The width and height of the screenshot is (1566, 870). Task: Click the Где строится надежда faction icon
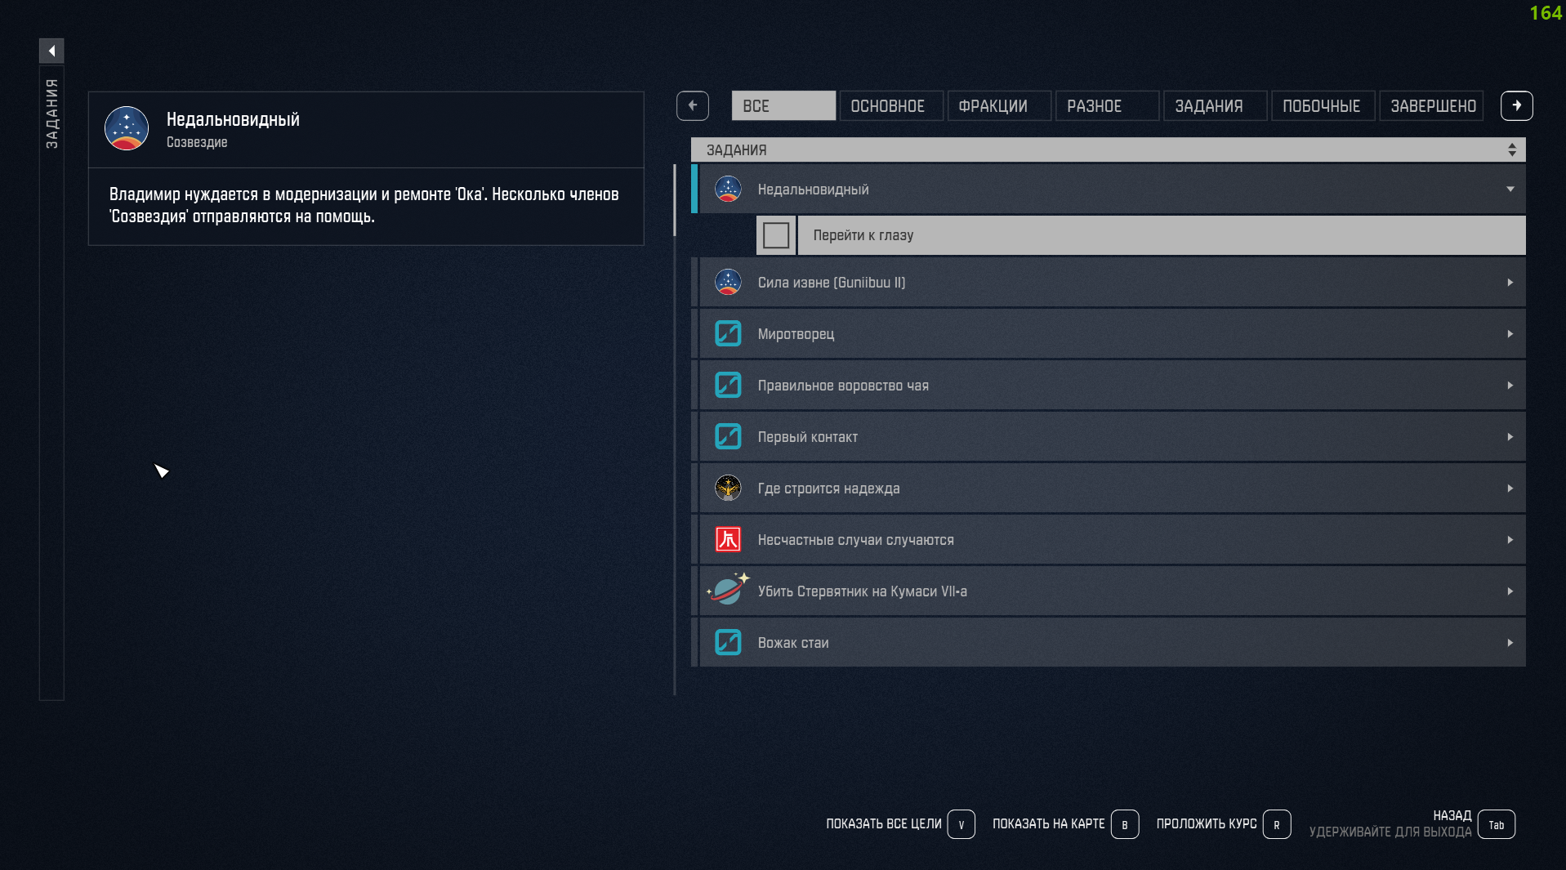point(728,488)
